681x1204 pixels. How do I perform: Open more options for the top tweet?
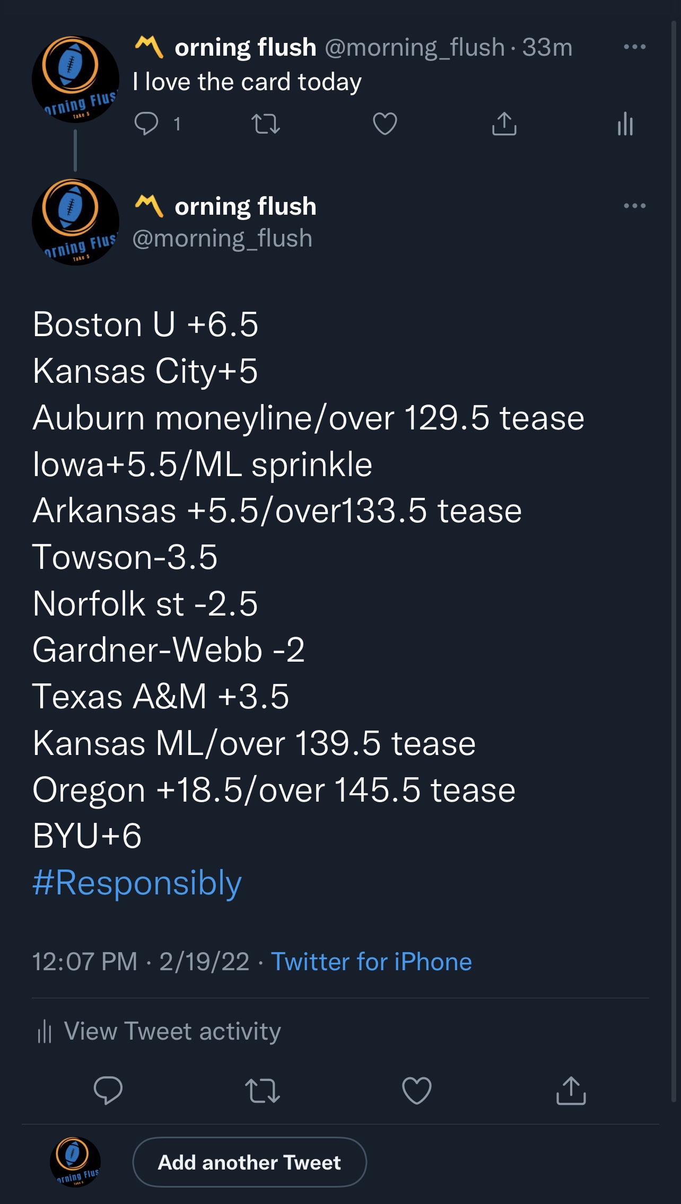coord(634,47)
